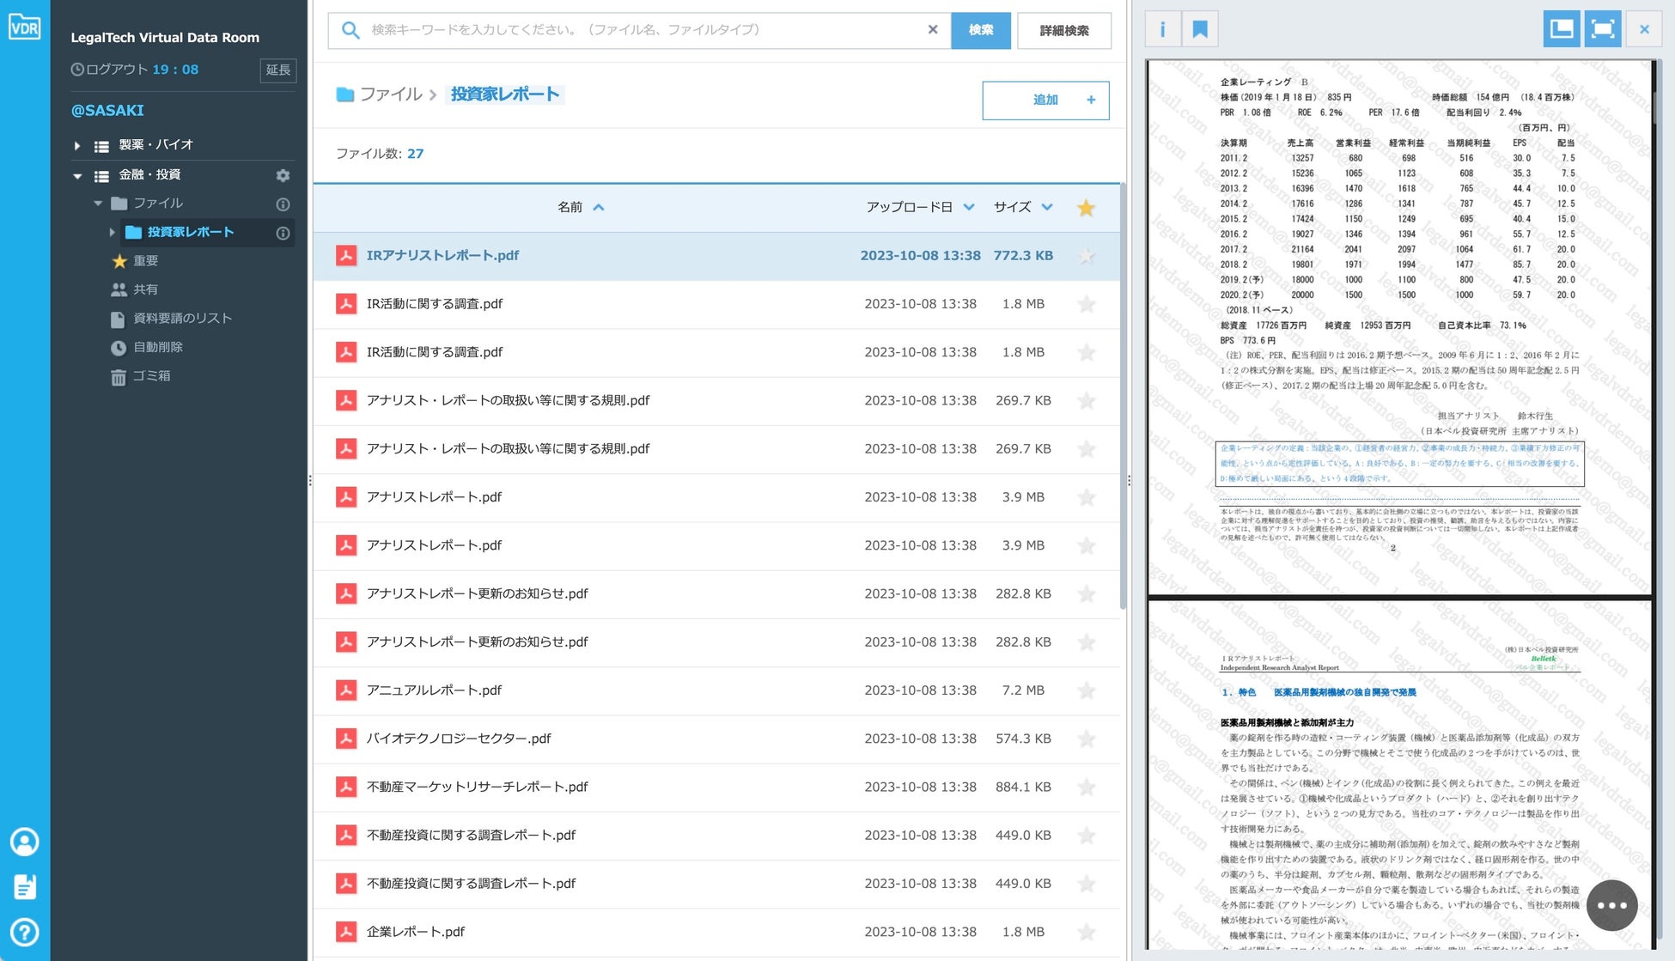Toggle the star for アニュアルレポート.pdf

tap(1086, 690)
